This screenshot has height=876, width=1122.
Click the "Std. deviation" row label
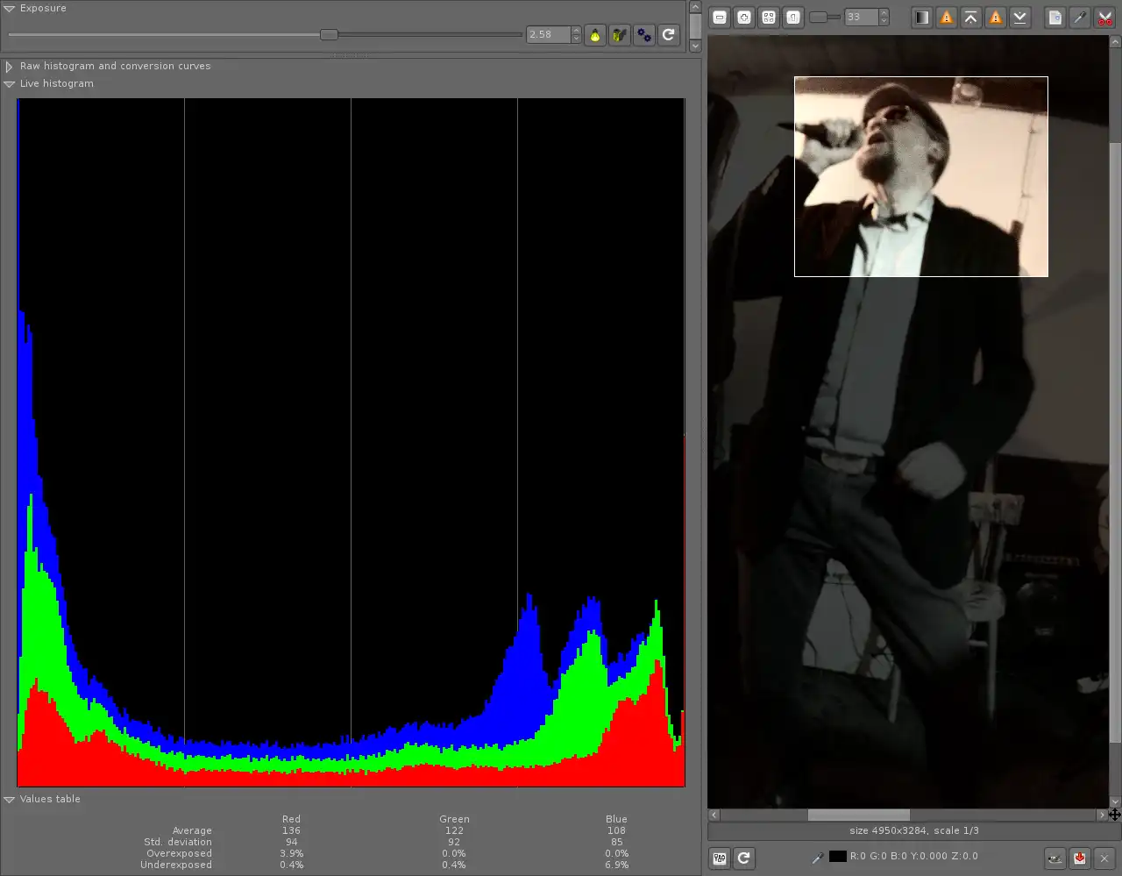coord(178,843)
